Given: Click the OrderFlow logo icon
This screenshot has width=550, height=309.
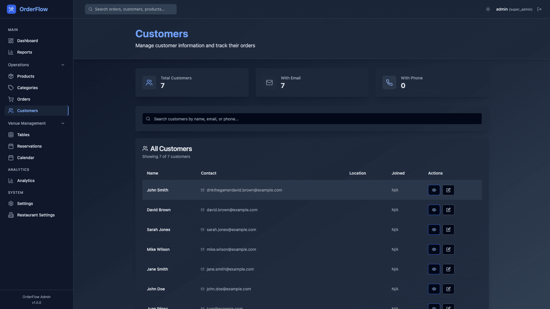Looking at the screenshot, I should click(x=11, y=9).
